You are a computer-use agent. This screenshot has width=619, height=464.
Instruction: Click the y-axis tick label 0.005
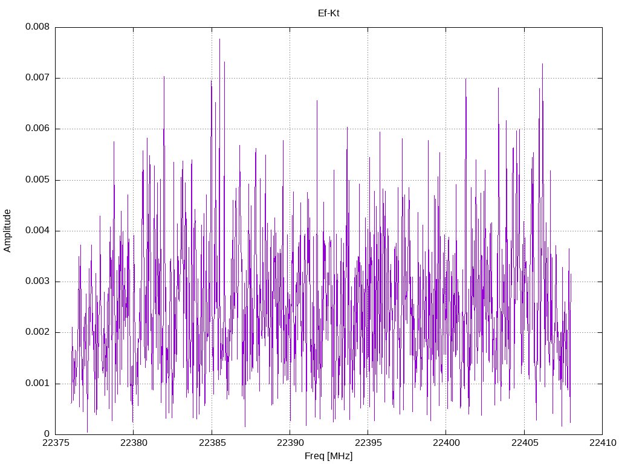37,180
